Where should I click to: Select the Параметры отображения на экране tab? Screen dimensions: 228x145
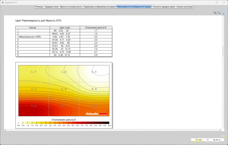coord(99,6)
